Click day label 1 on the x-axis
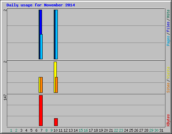The image size is (172, 134). 11,130
